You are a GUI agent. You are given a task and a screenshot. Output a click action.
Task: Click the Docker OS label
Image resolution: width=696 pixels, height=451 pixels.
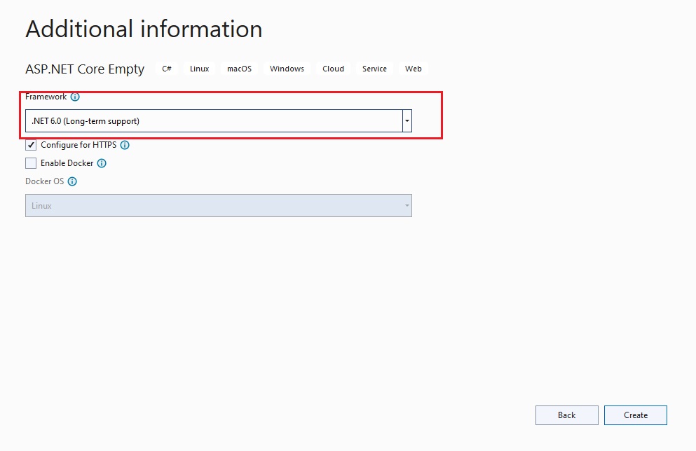point(44,181)
